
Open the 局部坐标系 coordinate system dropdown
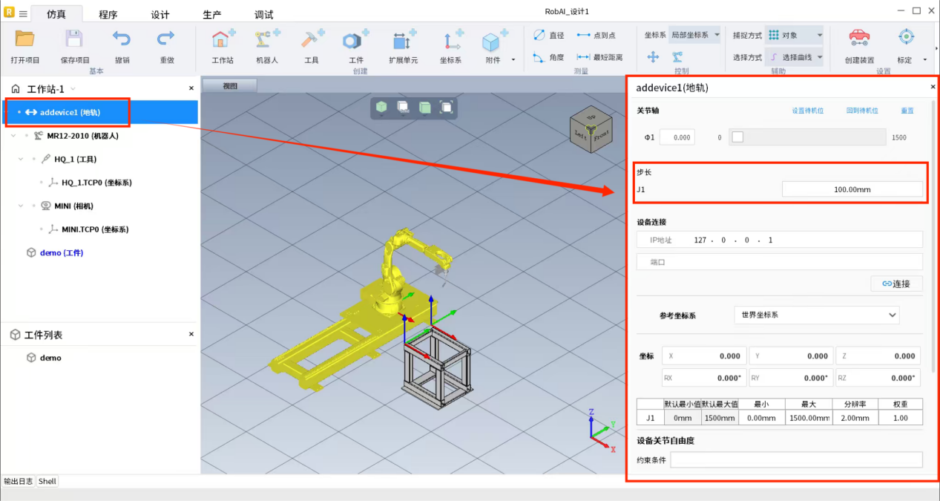(x=694, y=35)
